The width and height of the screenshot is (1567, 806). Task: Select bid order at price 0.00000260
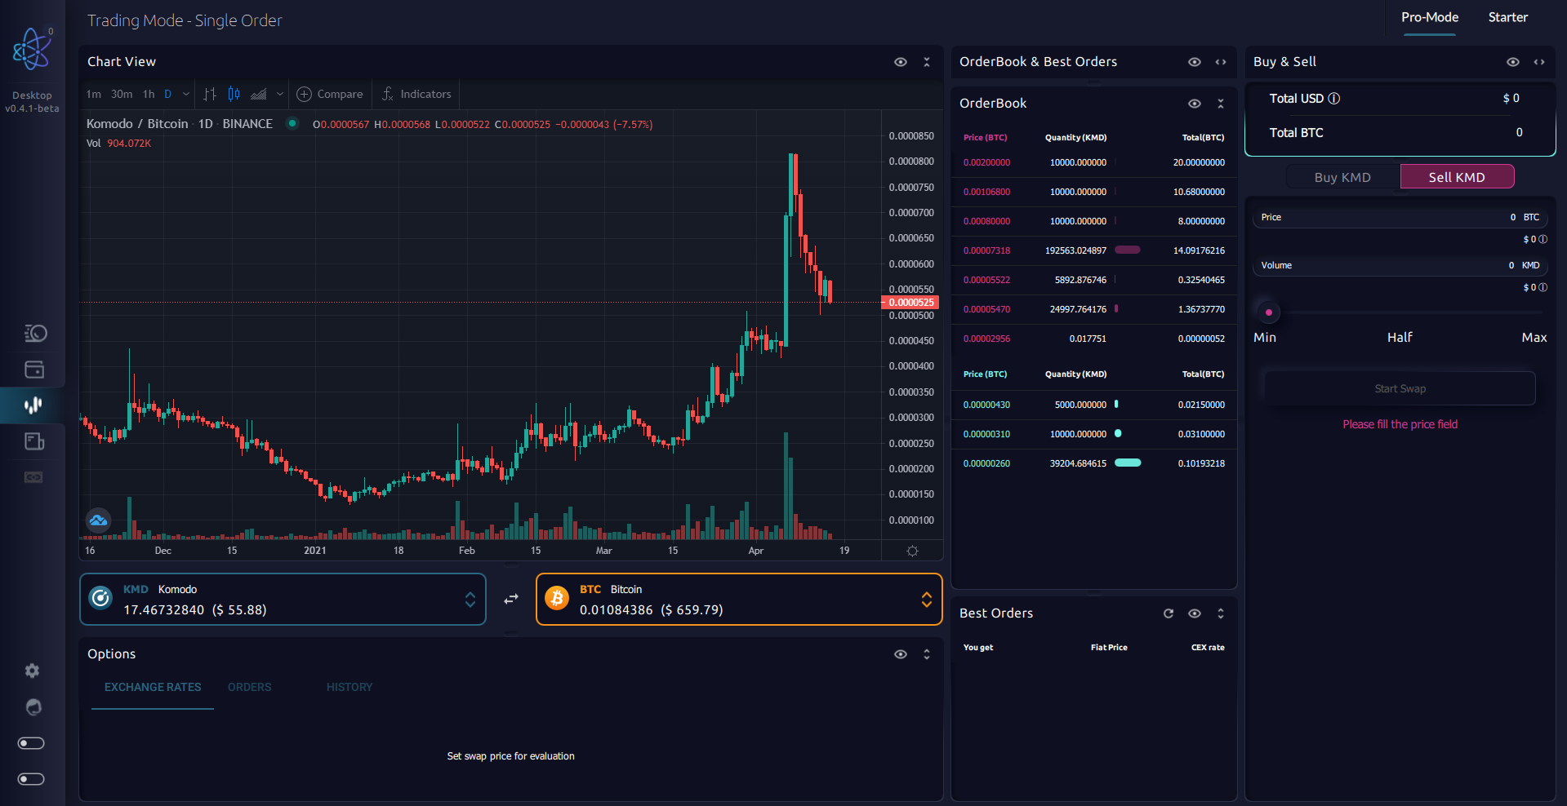(x=1094, y=463)
